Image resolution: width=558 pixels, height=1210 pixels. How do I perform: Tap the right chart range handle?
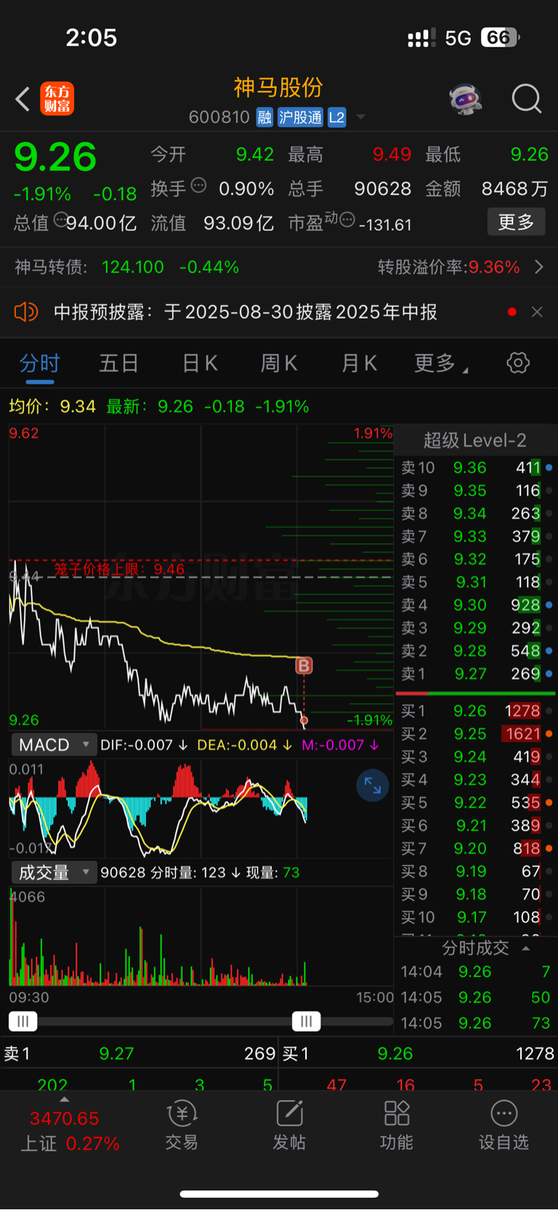(x=306, y=1022)
